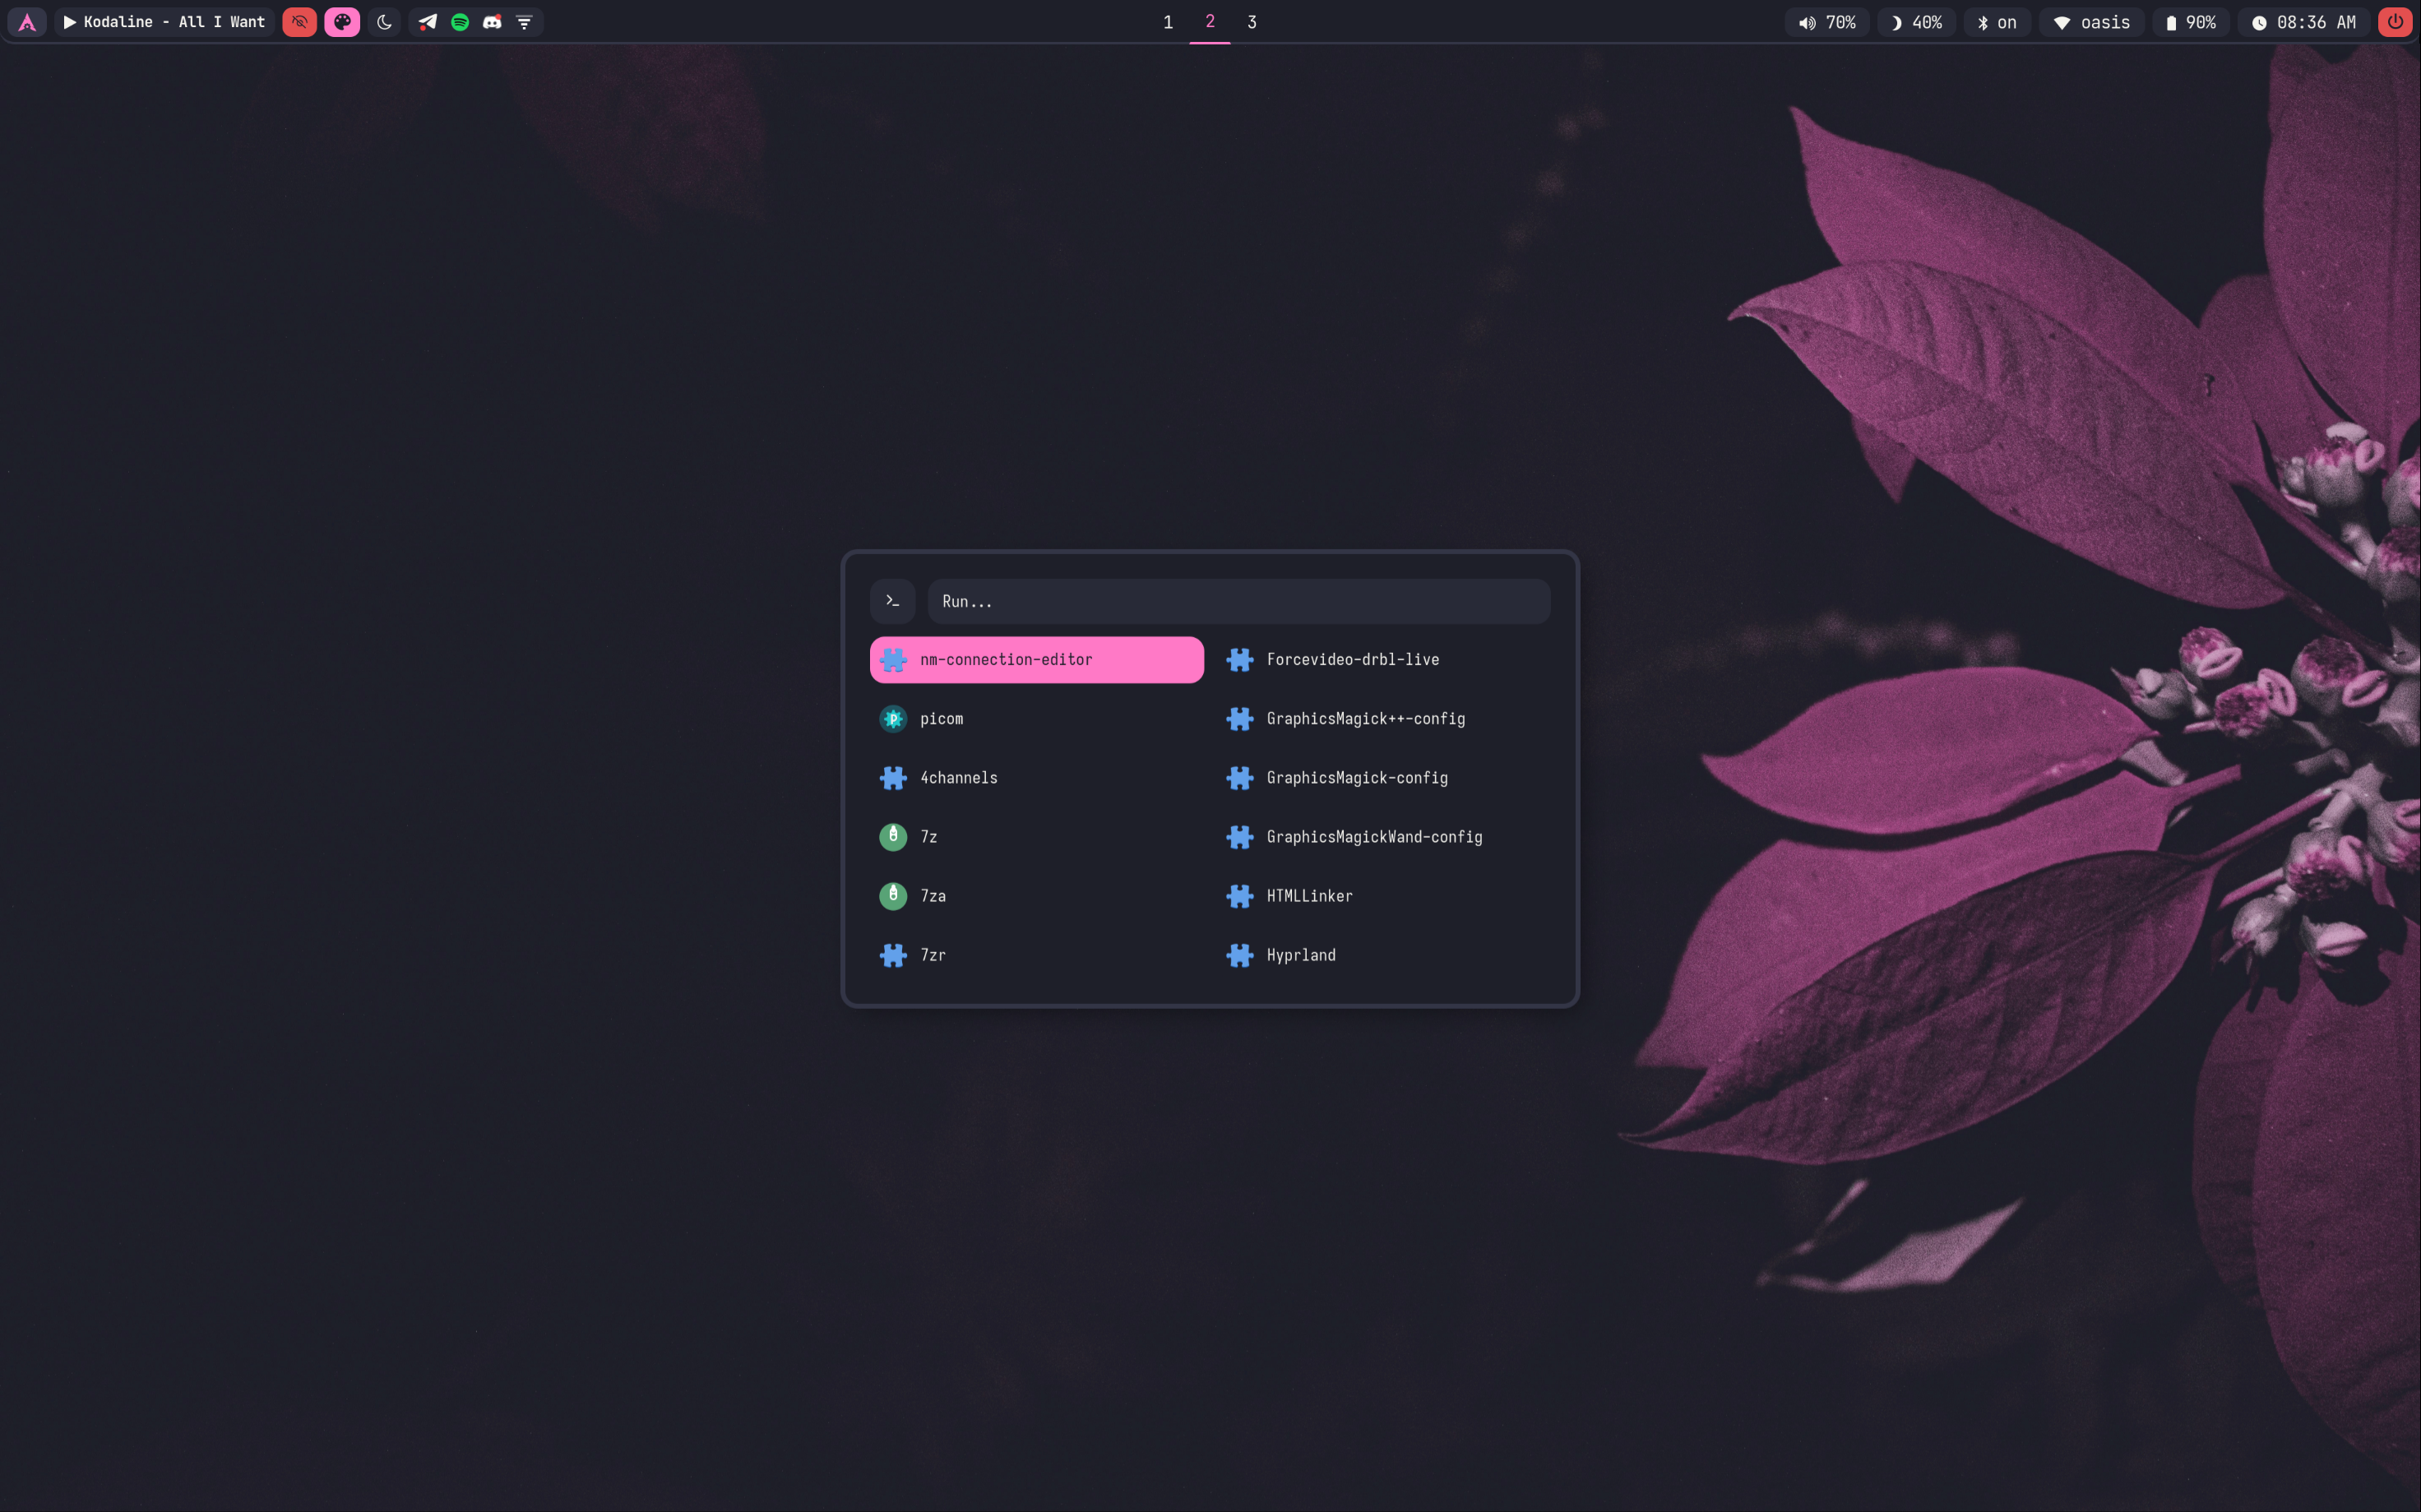Toggle the crossed-eye visibility button
The image size is (2421, 1512).
299,22
